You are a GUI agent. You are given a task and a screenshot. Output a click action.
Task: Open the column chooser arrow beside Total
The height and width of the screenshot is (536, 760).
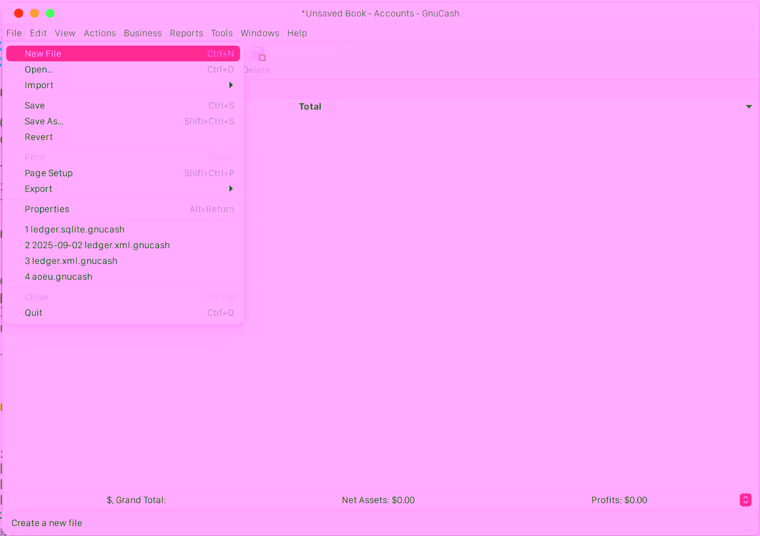pyautogui.click(x=748, y=106)
